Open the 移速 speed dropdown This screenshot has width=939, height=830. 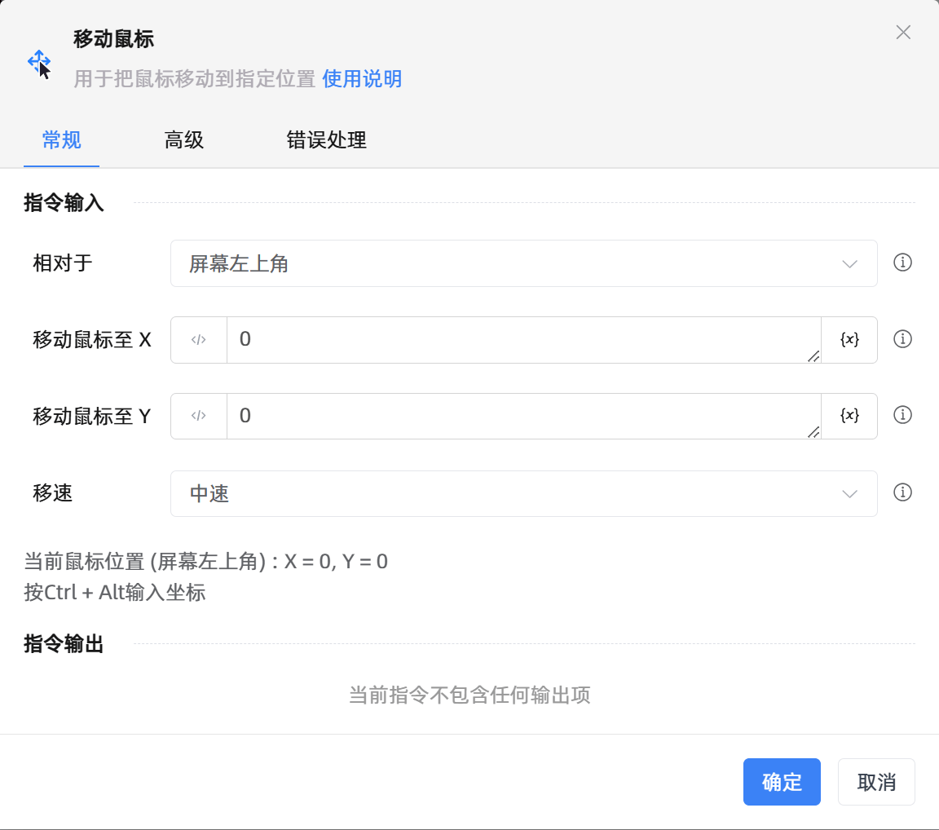[x=523, y=493]
